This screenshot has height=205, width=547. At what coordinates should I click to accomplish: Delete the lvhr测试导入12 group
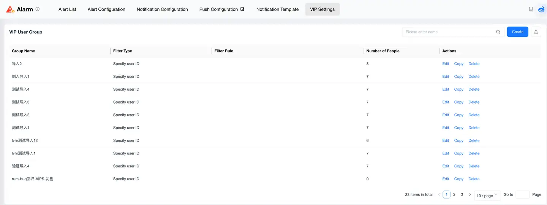474,140
